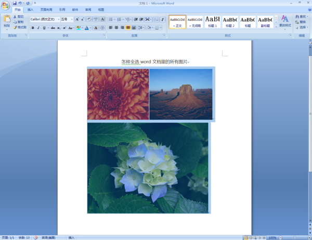312x240 pixels.
Task: Apply paragraph shading paint bucket
Action: [x=148, y=28]
